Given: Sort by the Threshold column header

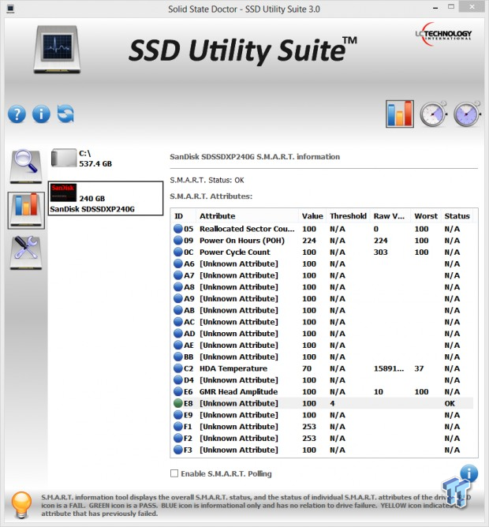Looking at the screenshot, I should (348, 216).
